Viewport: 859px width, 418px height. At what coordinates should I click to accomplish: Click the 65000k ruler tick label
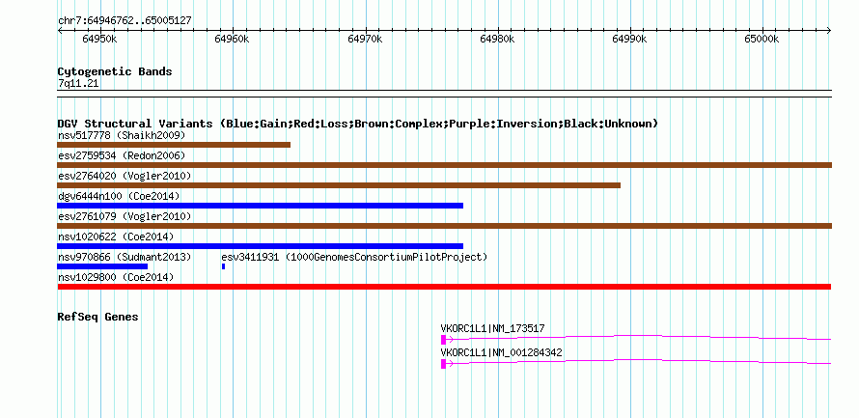(762, 39)
